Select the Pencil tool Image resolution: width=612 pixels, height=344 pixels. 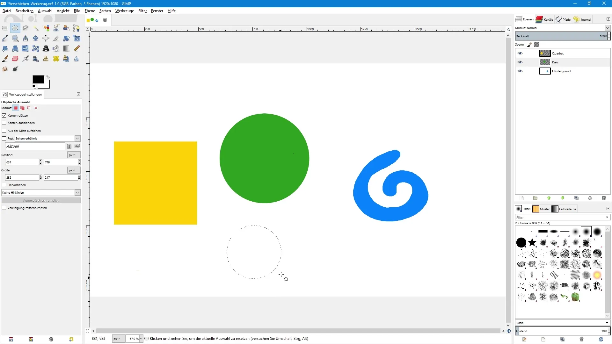click(x=76, y=48)
